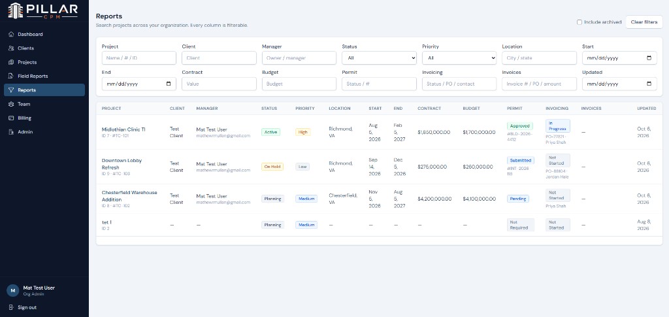Click the Sign out link

tap(27, 307)
